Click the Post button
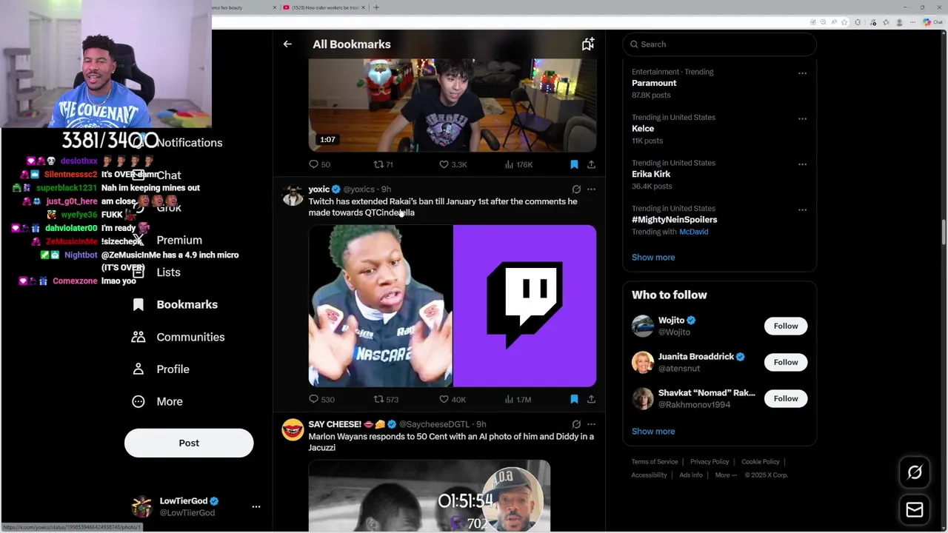 point(189,443)
